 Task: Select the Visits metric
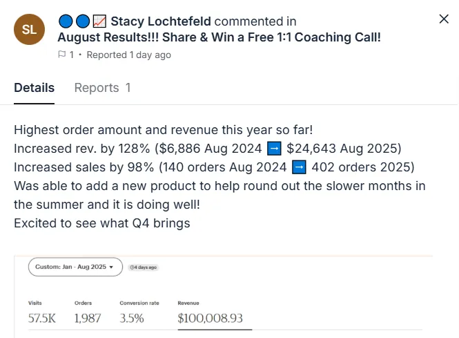click(42, 313)
